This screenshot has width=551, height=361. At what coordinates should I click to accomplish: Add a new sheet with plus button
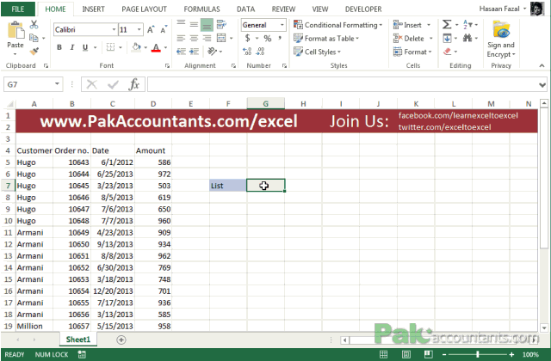[x=121, y=340]
